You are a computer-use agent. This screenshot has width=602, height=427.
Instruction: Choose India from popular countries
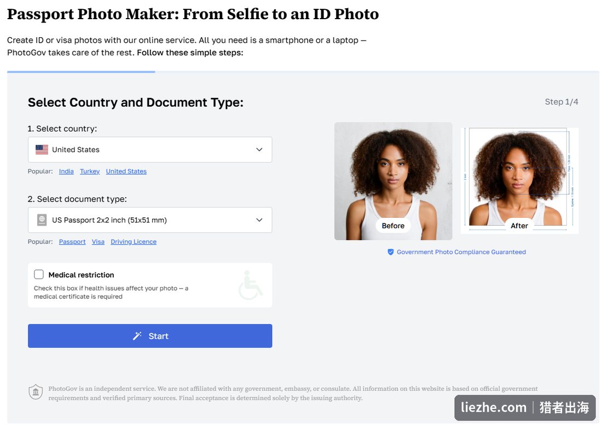click(66, 171)
